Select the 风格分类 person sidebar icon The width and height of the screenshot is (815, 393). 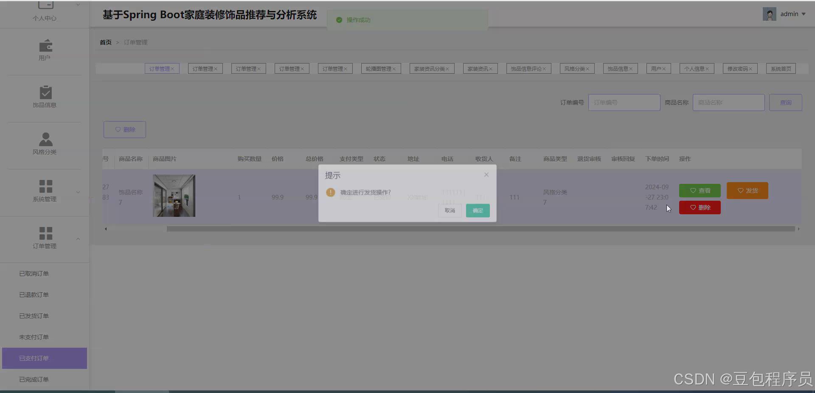pyautogui.click(x=45, y=140)
